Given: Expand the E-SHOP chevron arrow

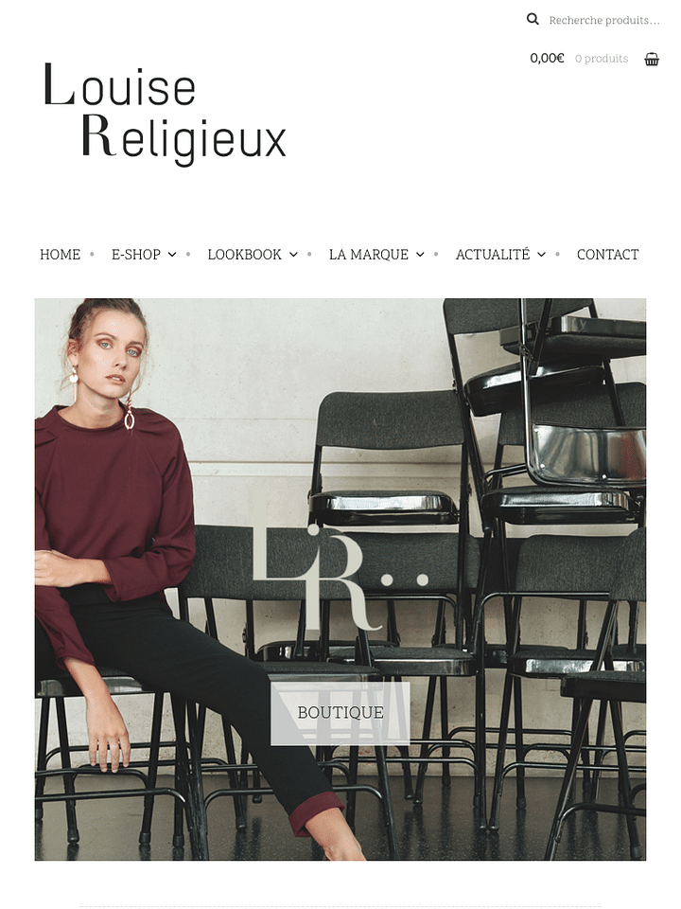Looking at the screenshot, I should pos(172,255).
